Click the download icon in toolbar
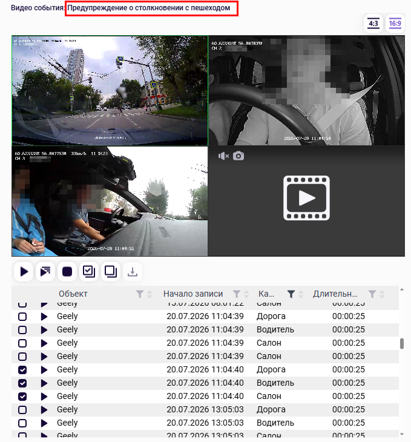This screenshot has width=411, height=442. pyautogui.click(x=133, y=271)
